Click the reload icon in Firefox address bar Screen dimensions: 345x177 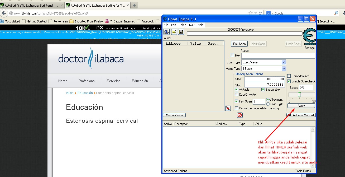(x=260, y=13)
